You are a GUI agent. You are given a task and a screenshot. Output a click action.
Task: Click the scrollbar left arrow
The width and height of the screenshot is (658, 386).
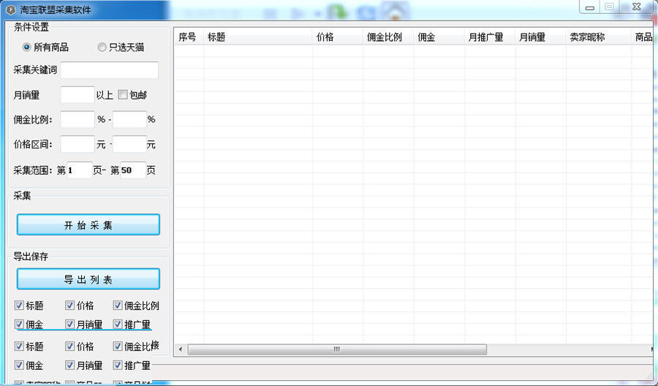[181, 349]
